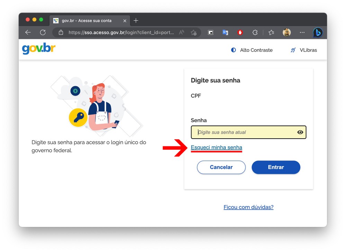Click the Cancelar button
This screenshot has width=346, height=252.
click(x=221, y=167)
